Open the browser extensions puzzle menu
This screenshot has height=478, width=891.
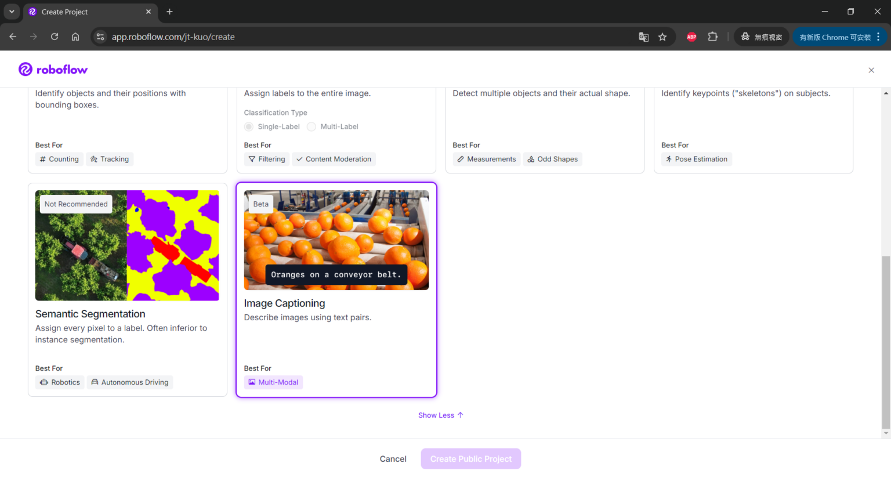[713, 37]
